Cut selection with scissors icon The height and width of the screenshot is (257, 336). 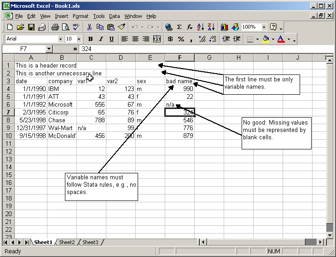89,27
